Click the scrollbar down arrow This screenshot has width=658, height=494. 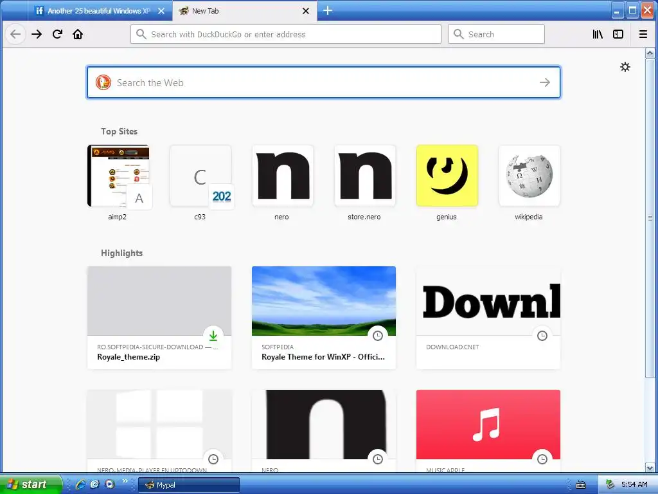[x=650, y=467]
